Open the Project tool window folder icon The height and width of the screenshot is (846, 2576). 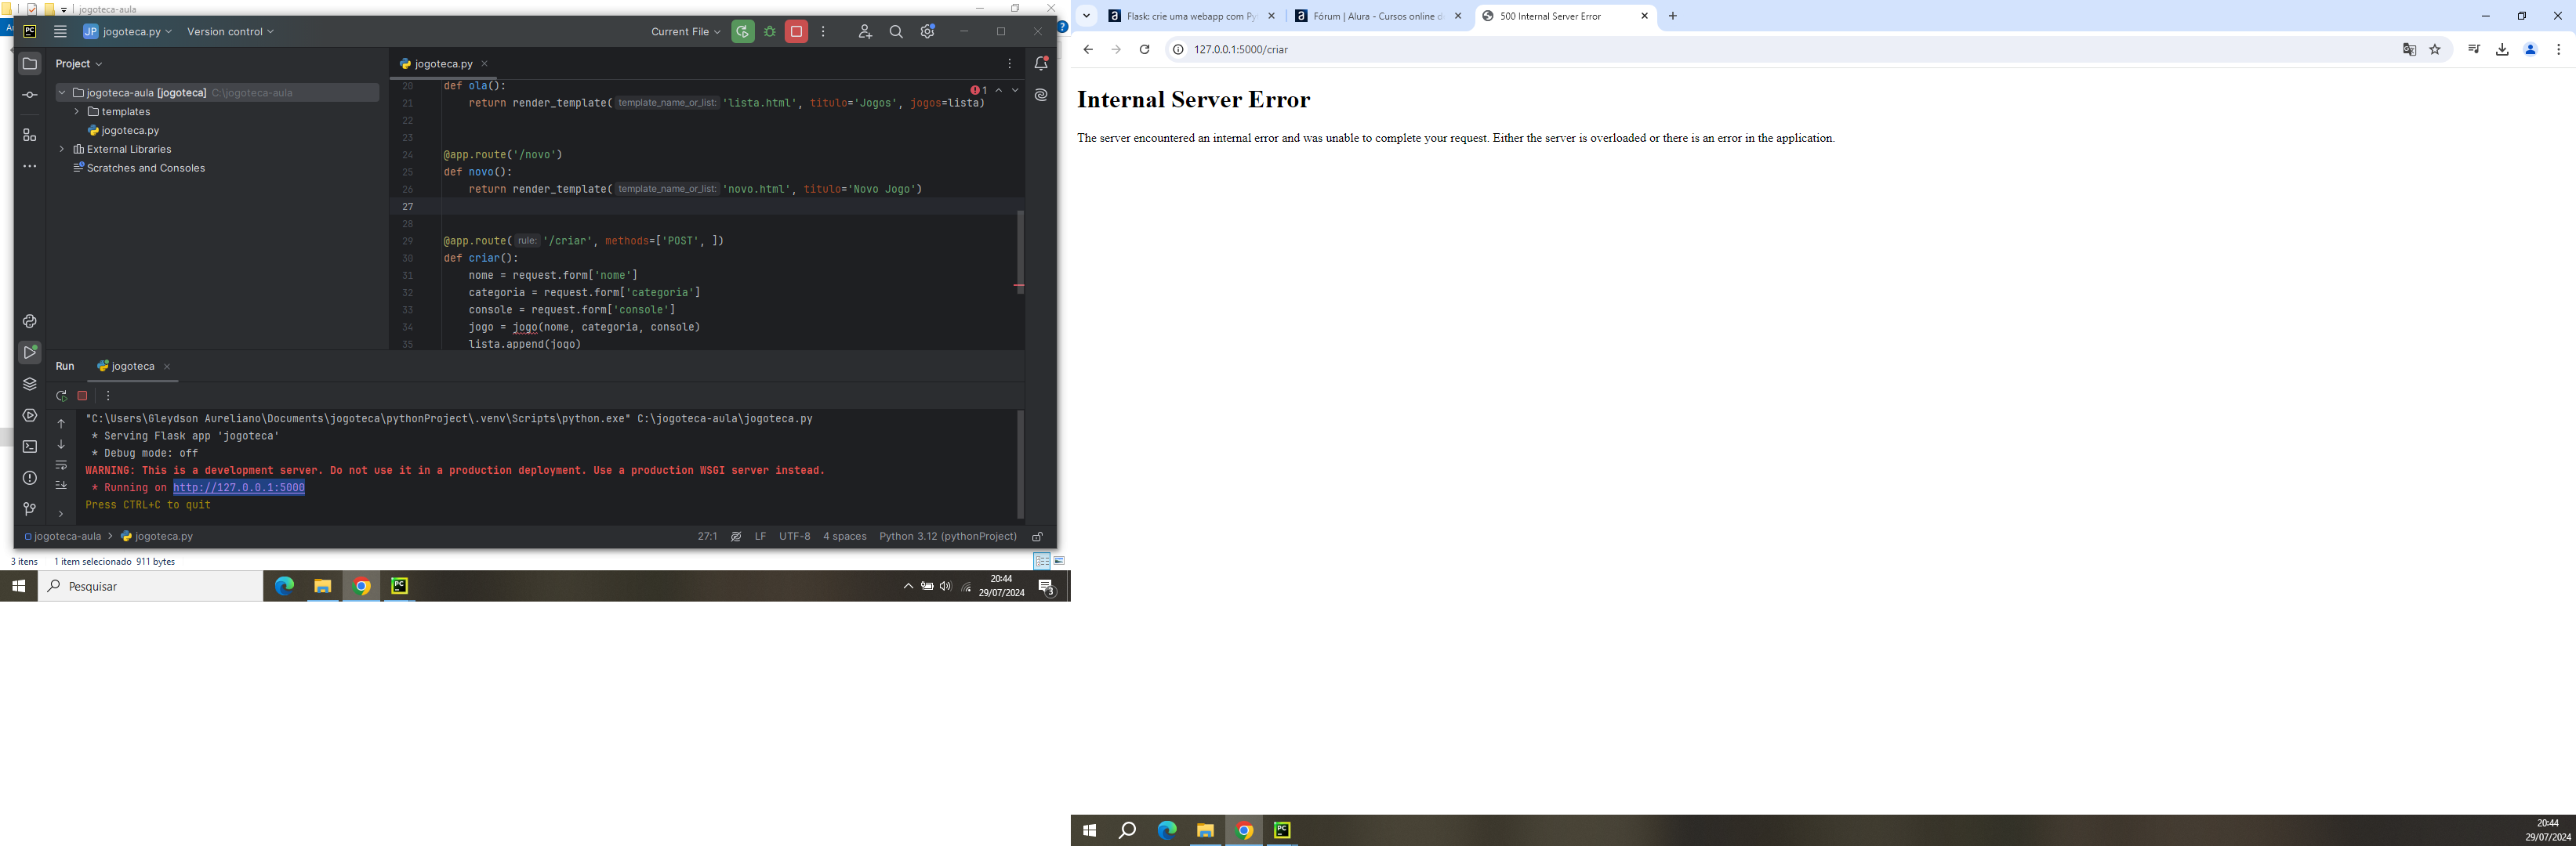point(30,64)
